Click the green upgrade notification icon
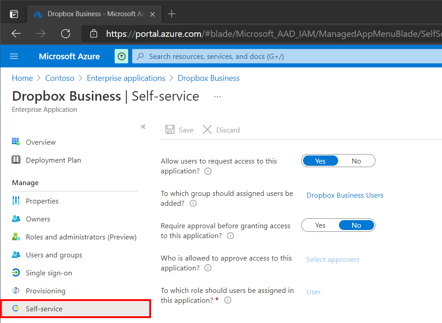This screenshot has height=323, width=442. 121,56
